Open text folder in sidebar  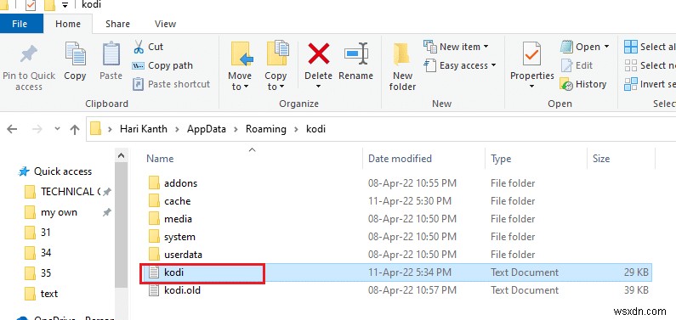point(48,294)
